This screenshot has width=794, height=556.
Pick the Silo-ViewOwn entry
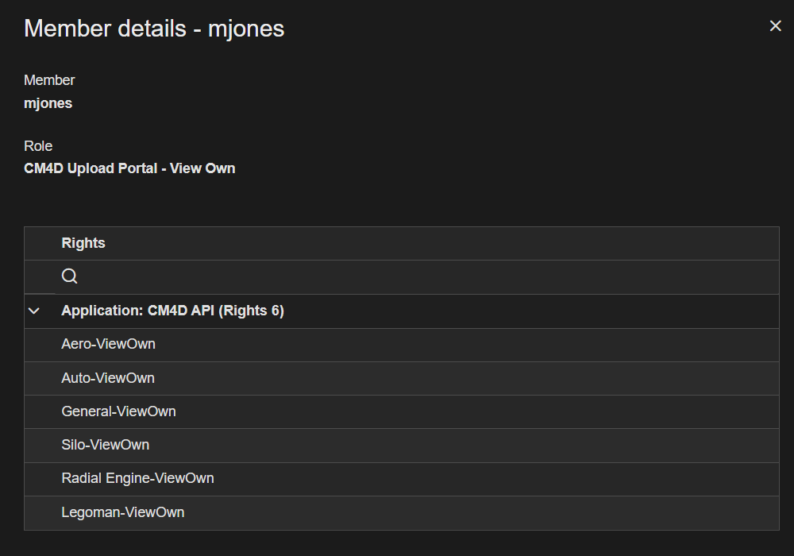105,445
